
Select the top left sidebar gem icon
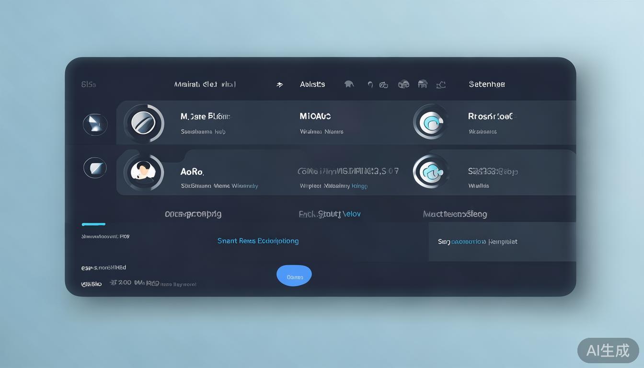[x=95, y=124]
